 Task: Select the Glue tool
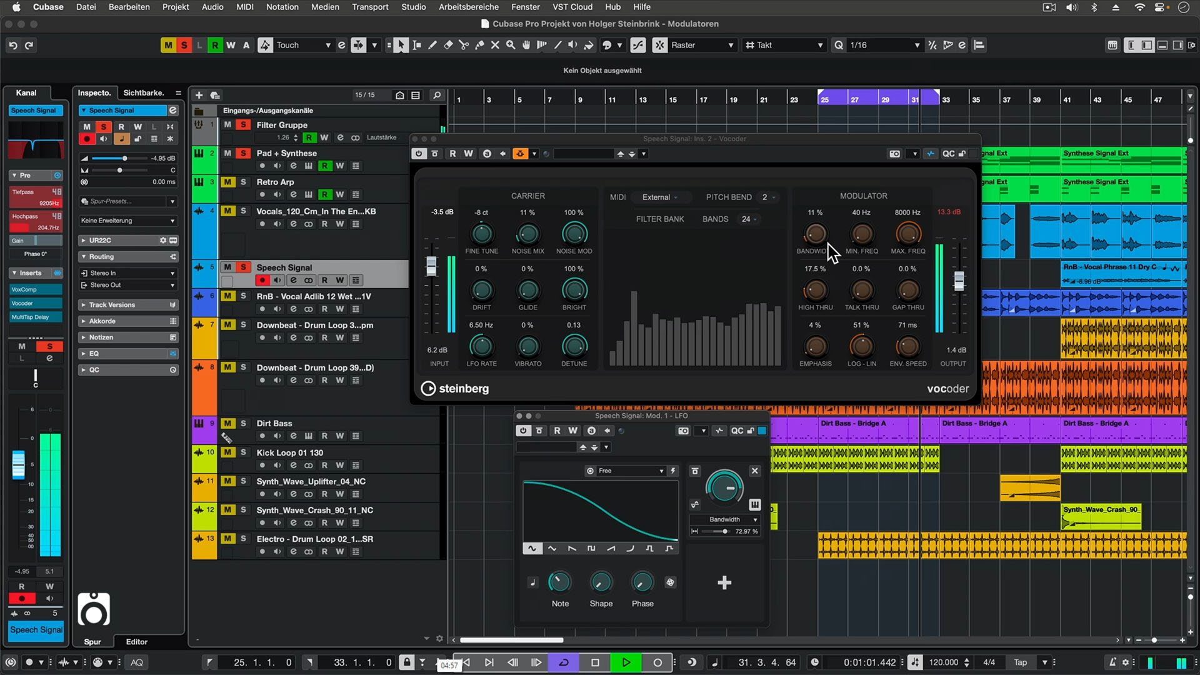point(479,44)
